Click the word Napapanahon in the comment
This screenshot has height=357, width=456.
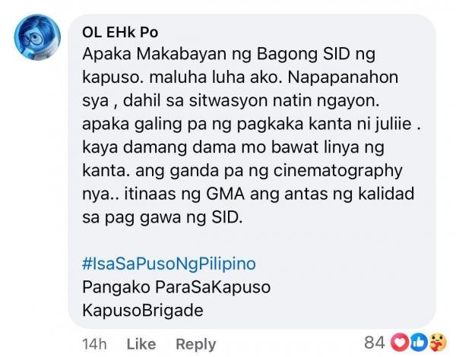coord(343,77)
